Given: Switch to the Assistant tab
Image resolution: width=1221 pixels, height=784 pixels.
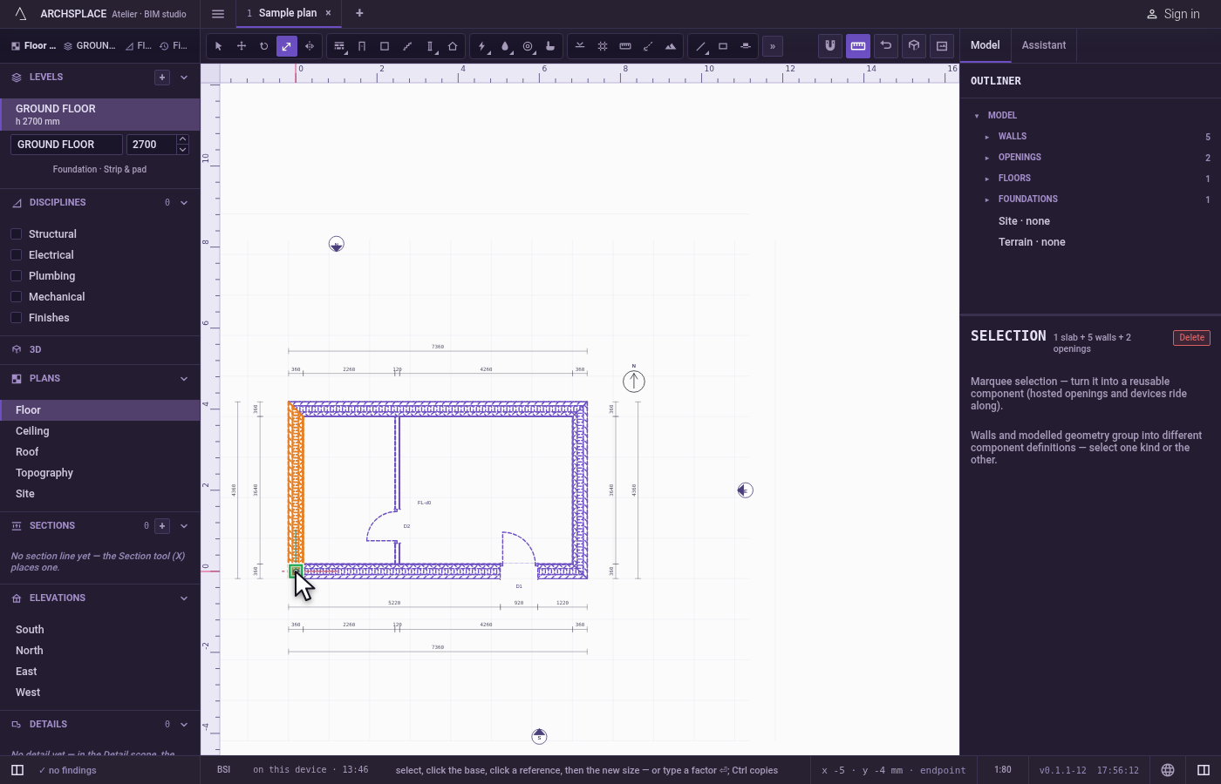Looking at the screenshot, I should [1044, 45].
